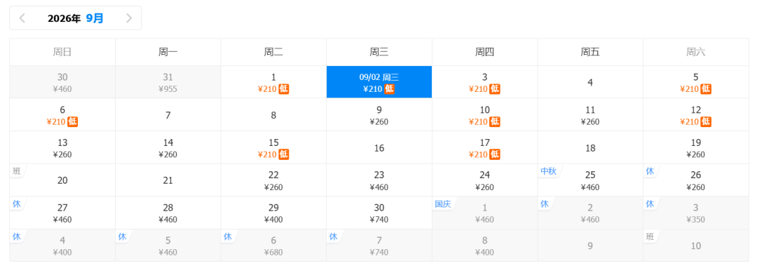The image size is (757, 280).
Task: Select September 19 priced ¥260
Action: click(x=696, y=148)
